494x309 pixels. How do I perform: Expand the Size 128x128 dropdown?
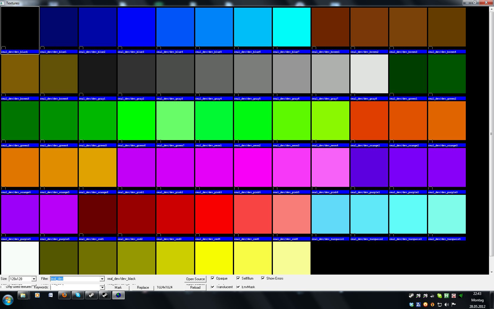[x=34, y=279]
